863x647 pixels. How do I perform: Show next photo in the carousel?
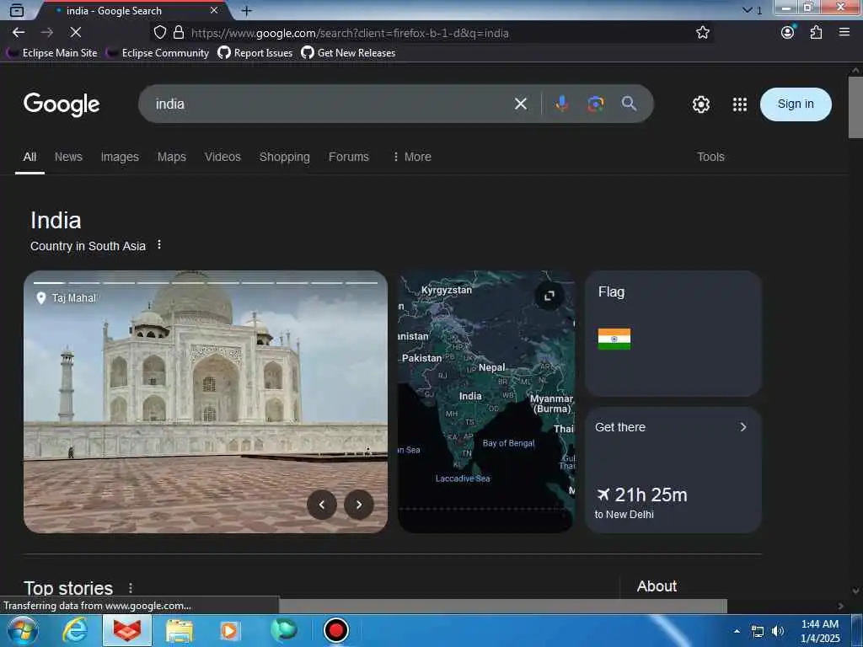359,505
